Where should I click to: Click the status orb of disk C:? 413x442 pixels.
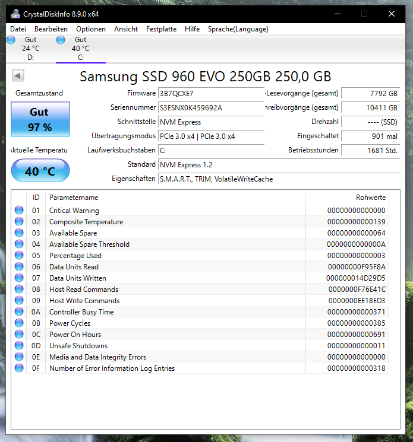[x=61, y=40]
